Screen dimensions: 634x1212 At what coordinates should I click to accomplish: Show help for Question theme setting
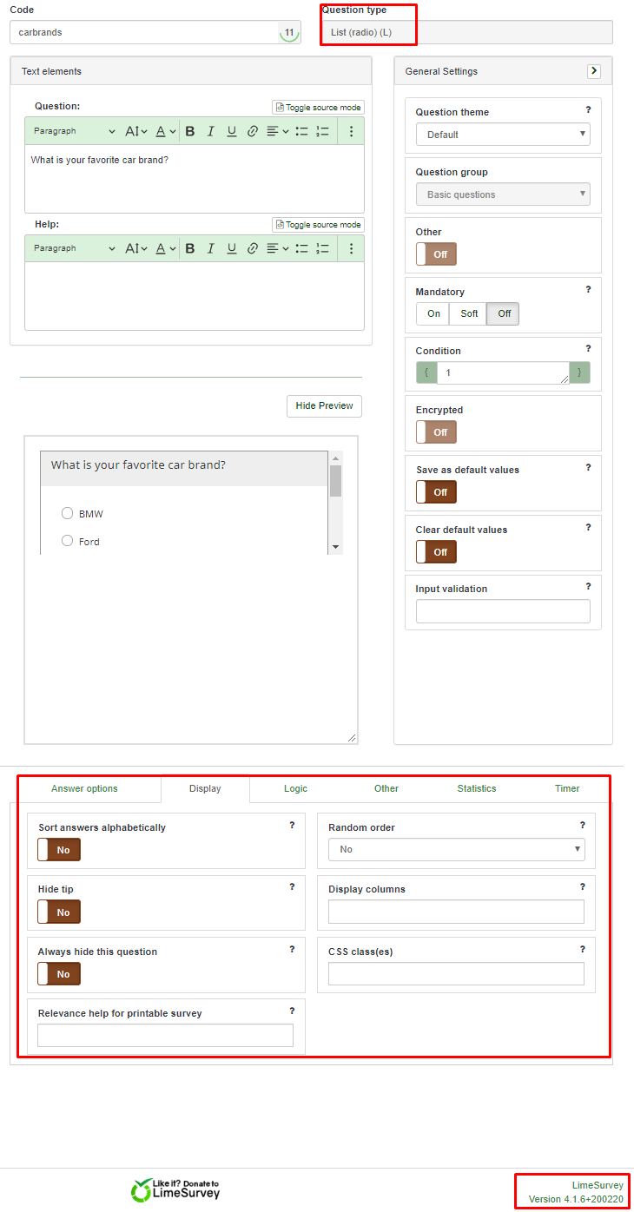coord(588,110)
